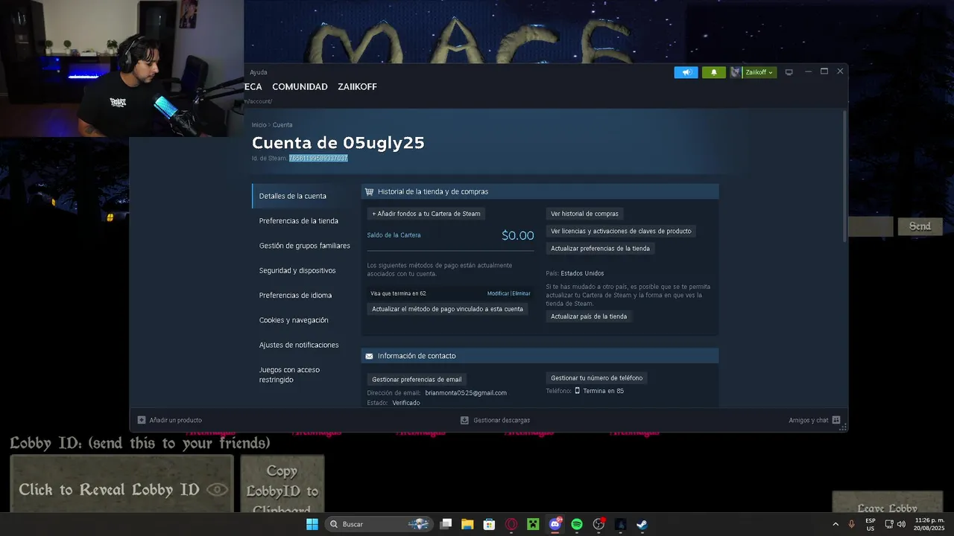The width and height of the screenshot is (954, 536).
Task: Open Discord from taskbar
Action: pos(555,524)
